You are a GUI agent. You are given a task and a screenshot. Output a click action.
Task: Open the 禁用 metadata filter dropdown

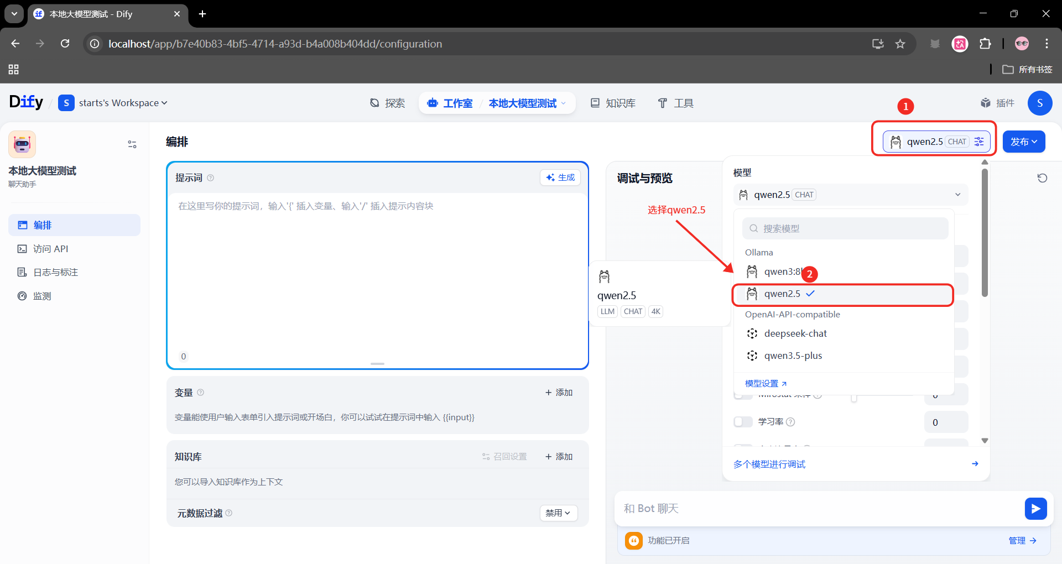pyautogui.click(x=559, y=513)
